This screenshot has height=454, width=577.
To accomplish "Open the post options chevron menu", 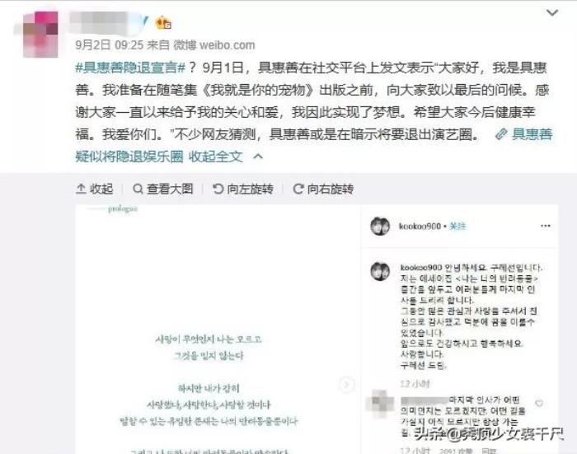I will 552,13.
